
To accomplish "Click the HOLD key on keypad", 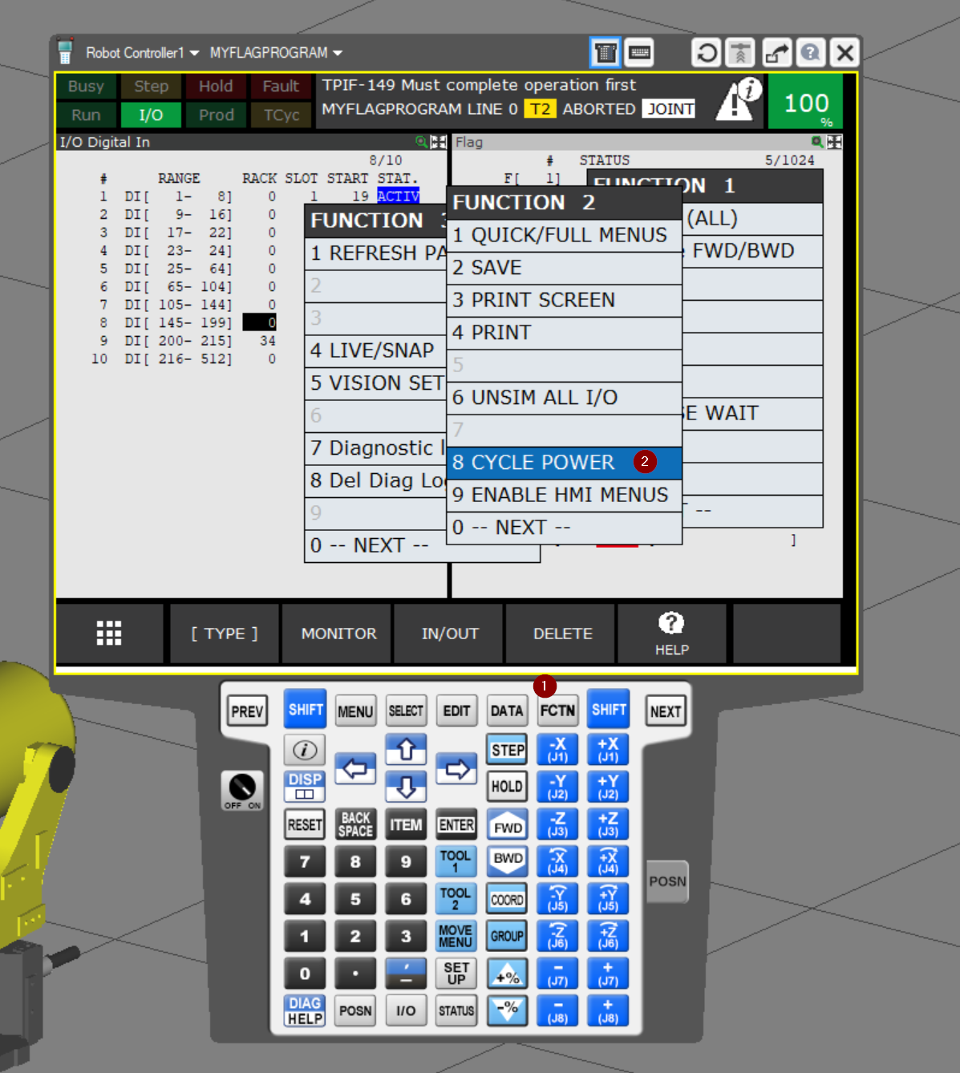I will (x=508, y=787).
